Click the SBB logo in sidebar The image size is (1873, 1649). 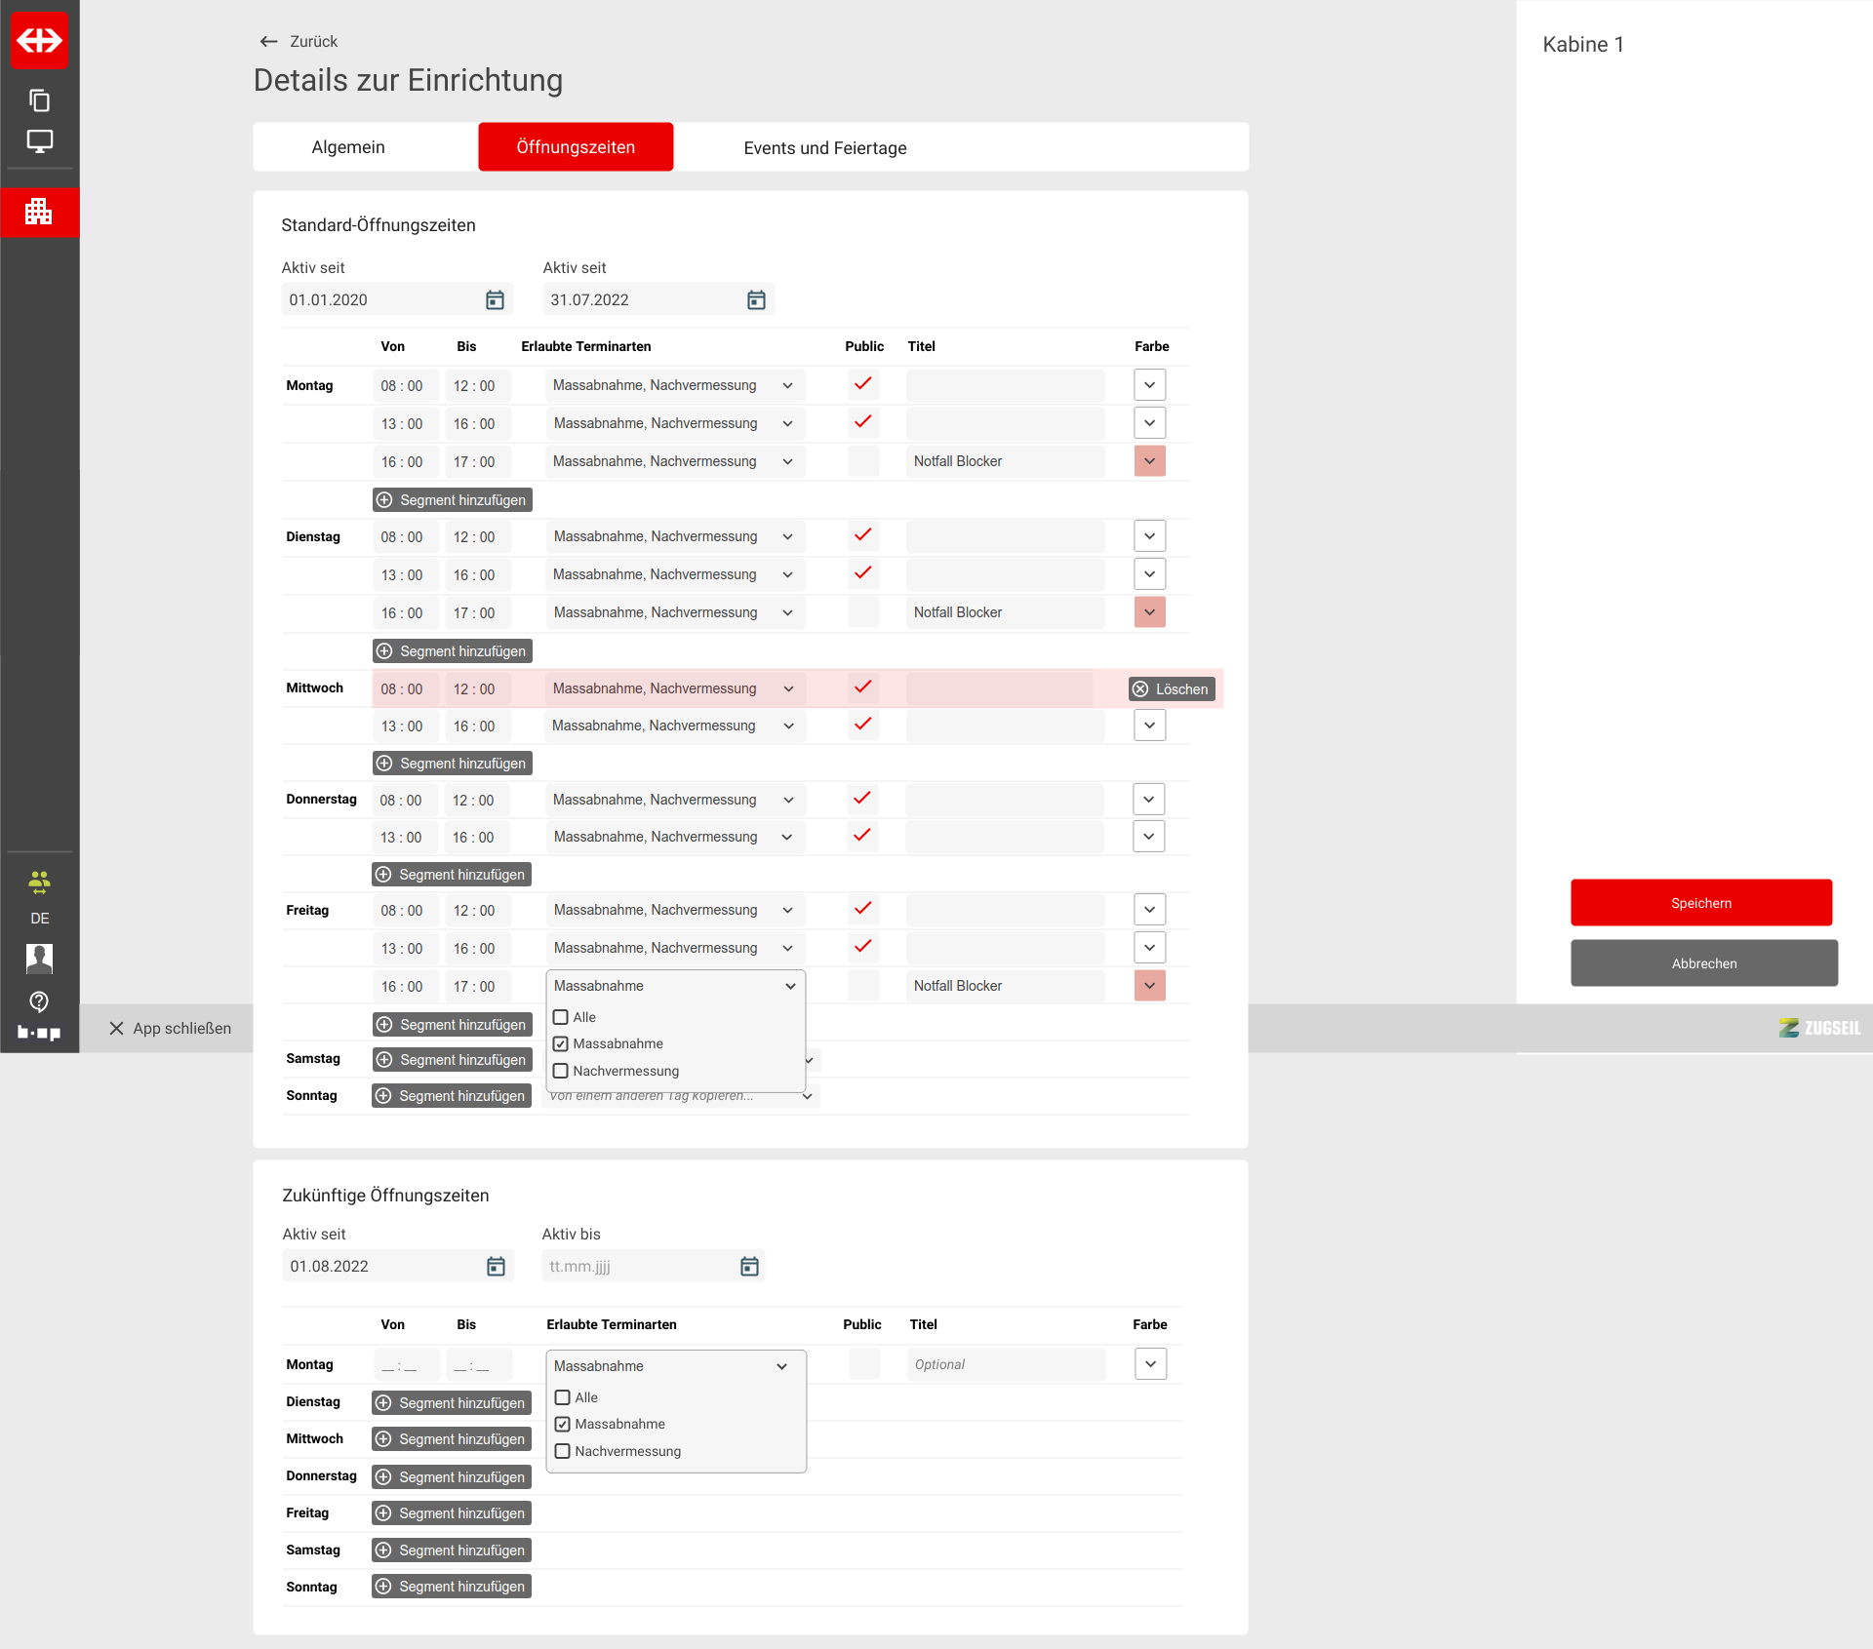click(39, 40)
